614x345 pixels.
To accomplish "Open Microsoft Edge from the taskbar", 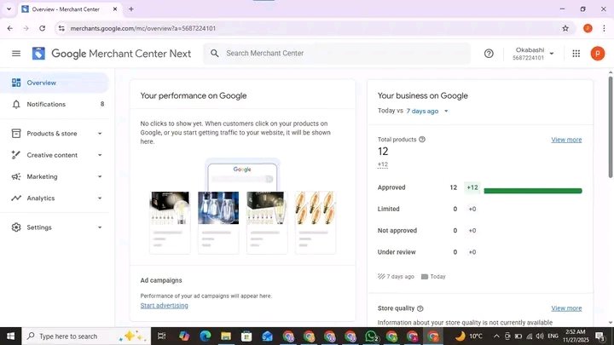I will (206, 336).
